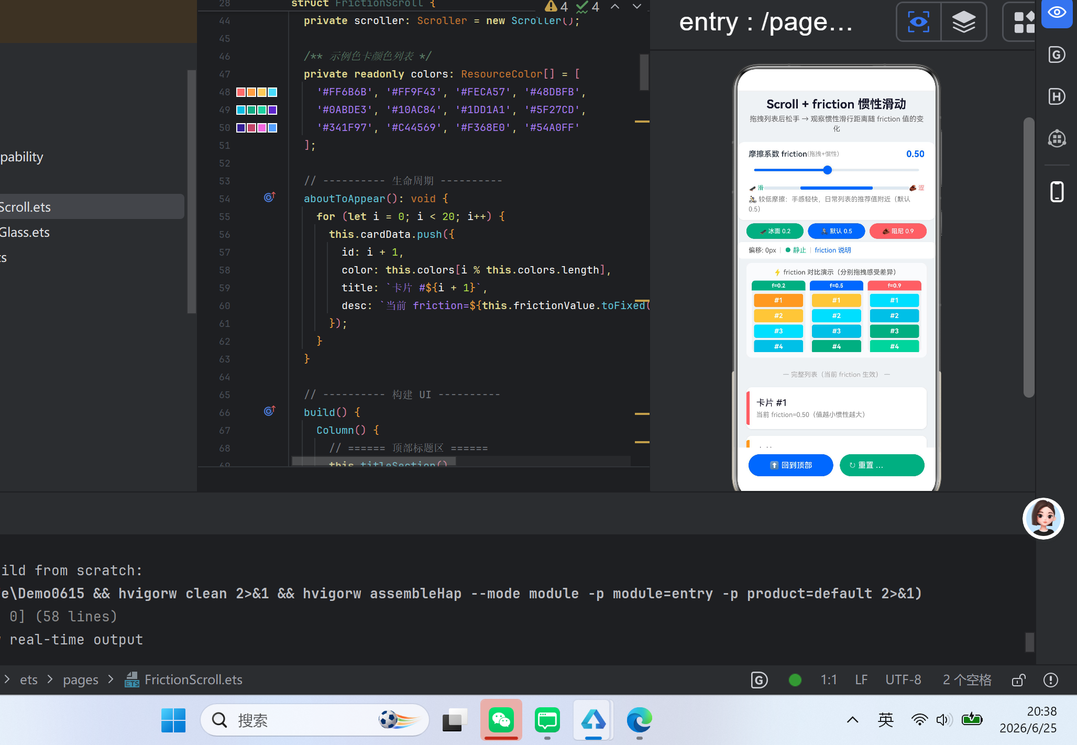Open the H icon panel in right sidebar
Screen dimensions: 1077x745
pyautogui.click(x=1057, y=96)
